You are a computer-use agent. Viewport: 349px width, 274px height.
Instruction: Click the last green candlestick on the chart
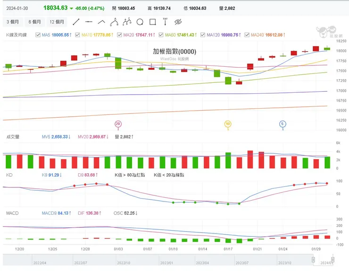coord(327,48)
